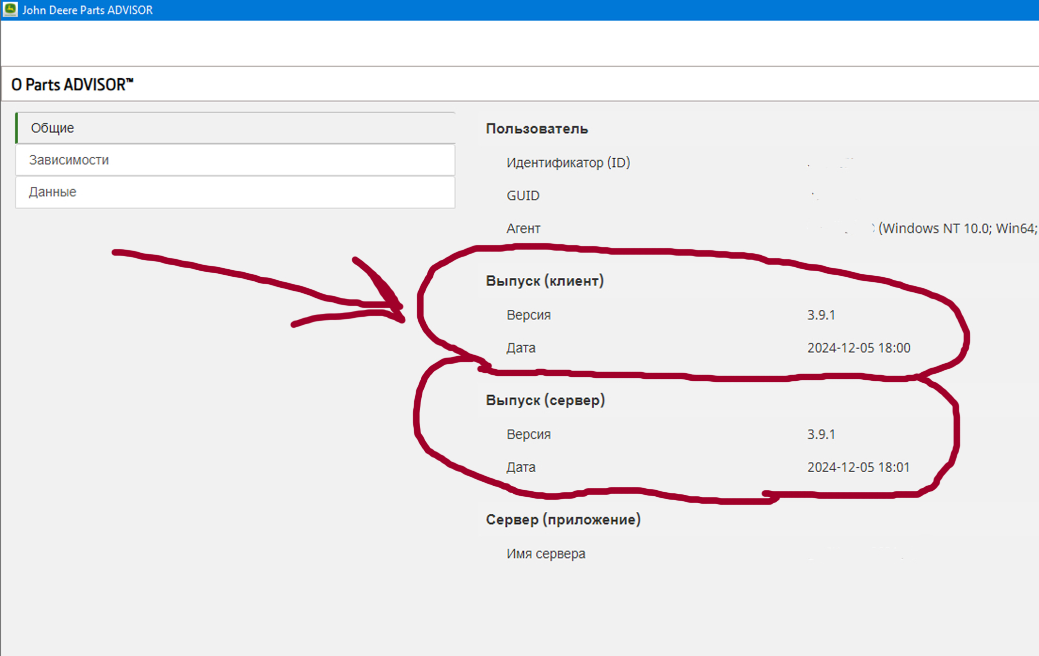Click the Имя сервера label
The image size is (1039, 656).
(545, 554)
